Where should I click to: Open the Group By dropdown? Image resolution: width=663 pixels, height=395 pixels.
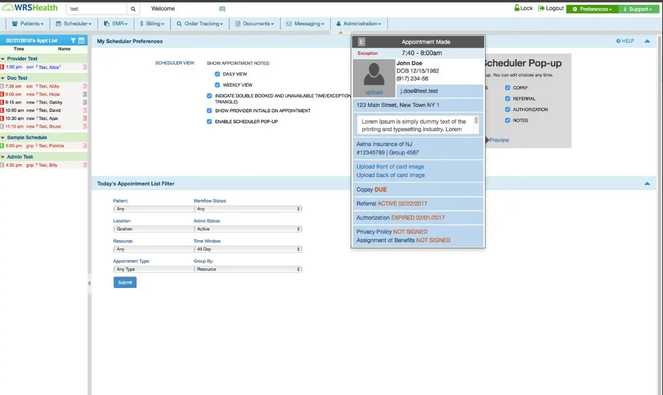pos(248,269)
